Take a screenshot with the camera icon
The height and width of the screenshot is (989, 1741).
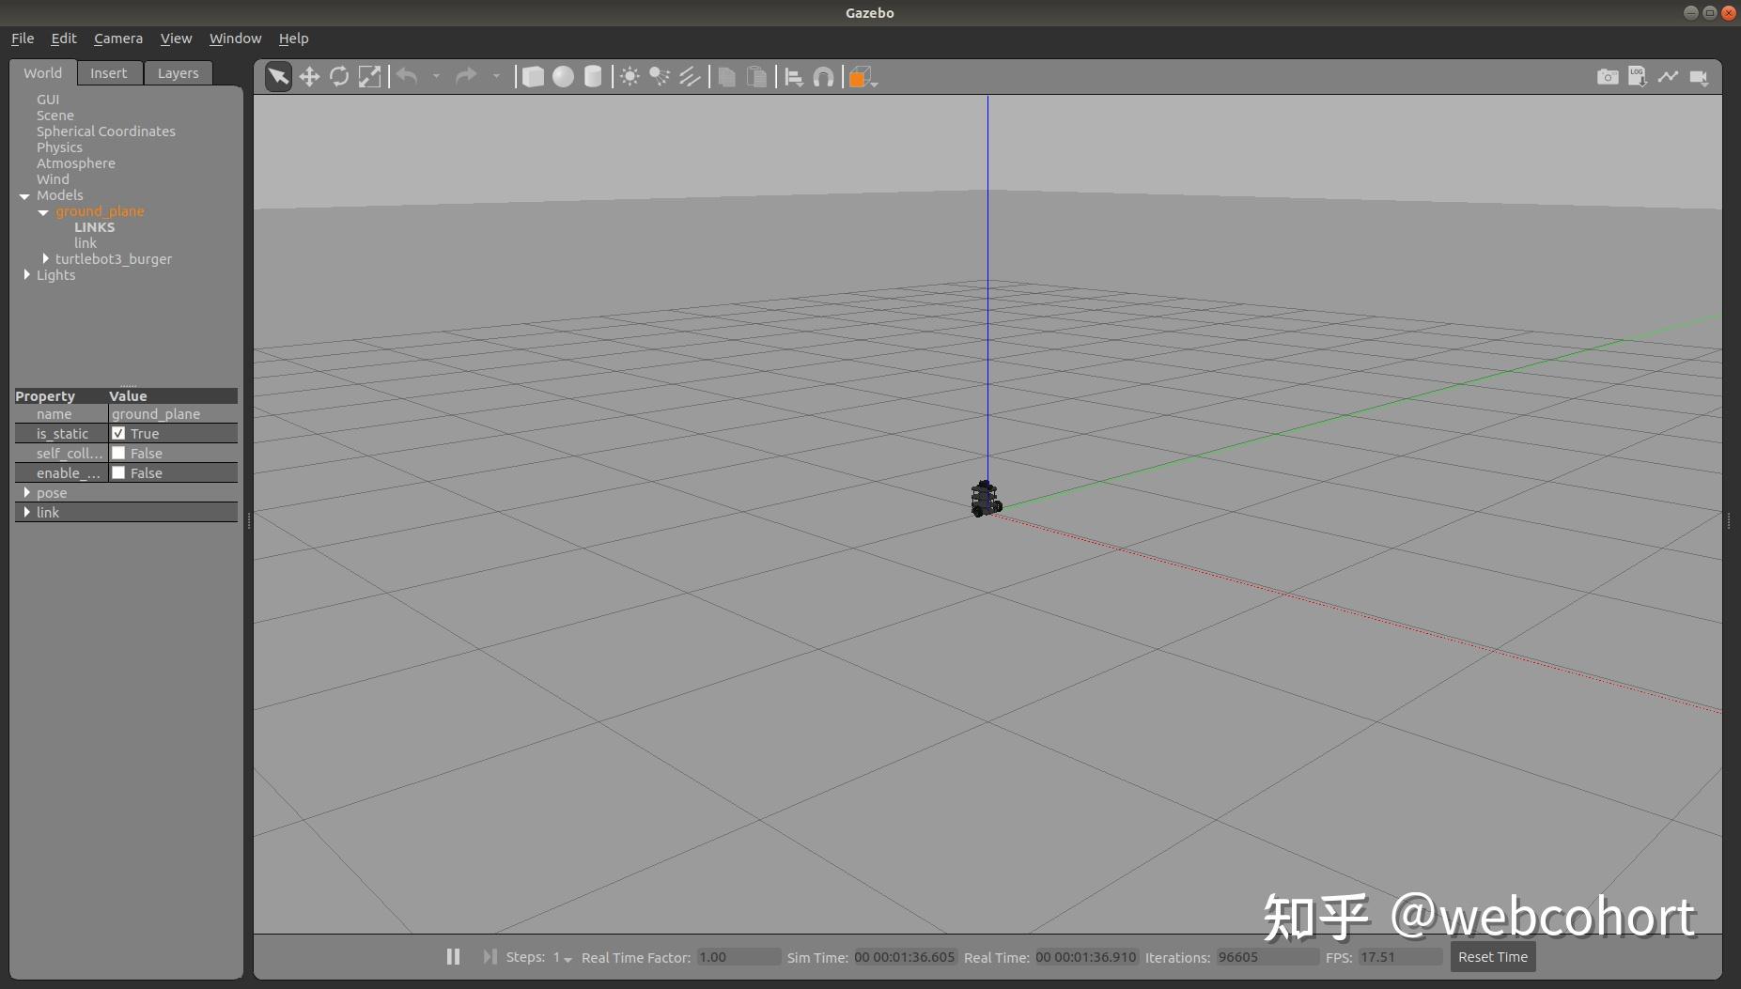(1608, 76)
